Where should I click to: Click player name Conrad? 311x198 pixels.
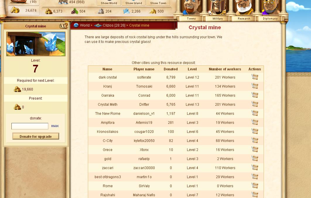point(144,95)
